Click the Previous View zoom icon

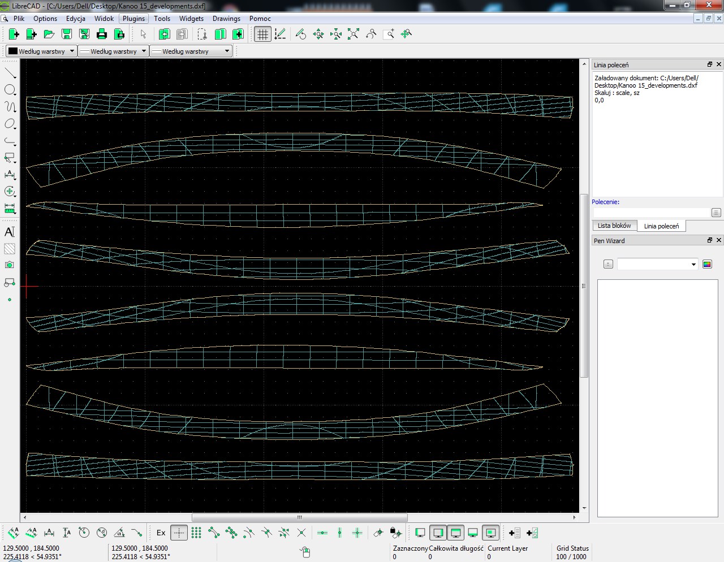(x=371, y=34)
